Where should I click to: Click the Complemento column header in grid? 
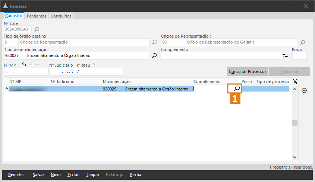[x=207, y=82]
